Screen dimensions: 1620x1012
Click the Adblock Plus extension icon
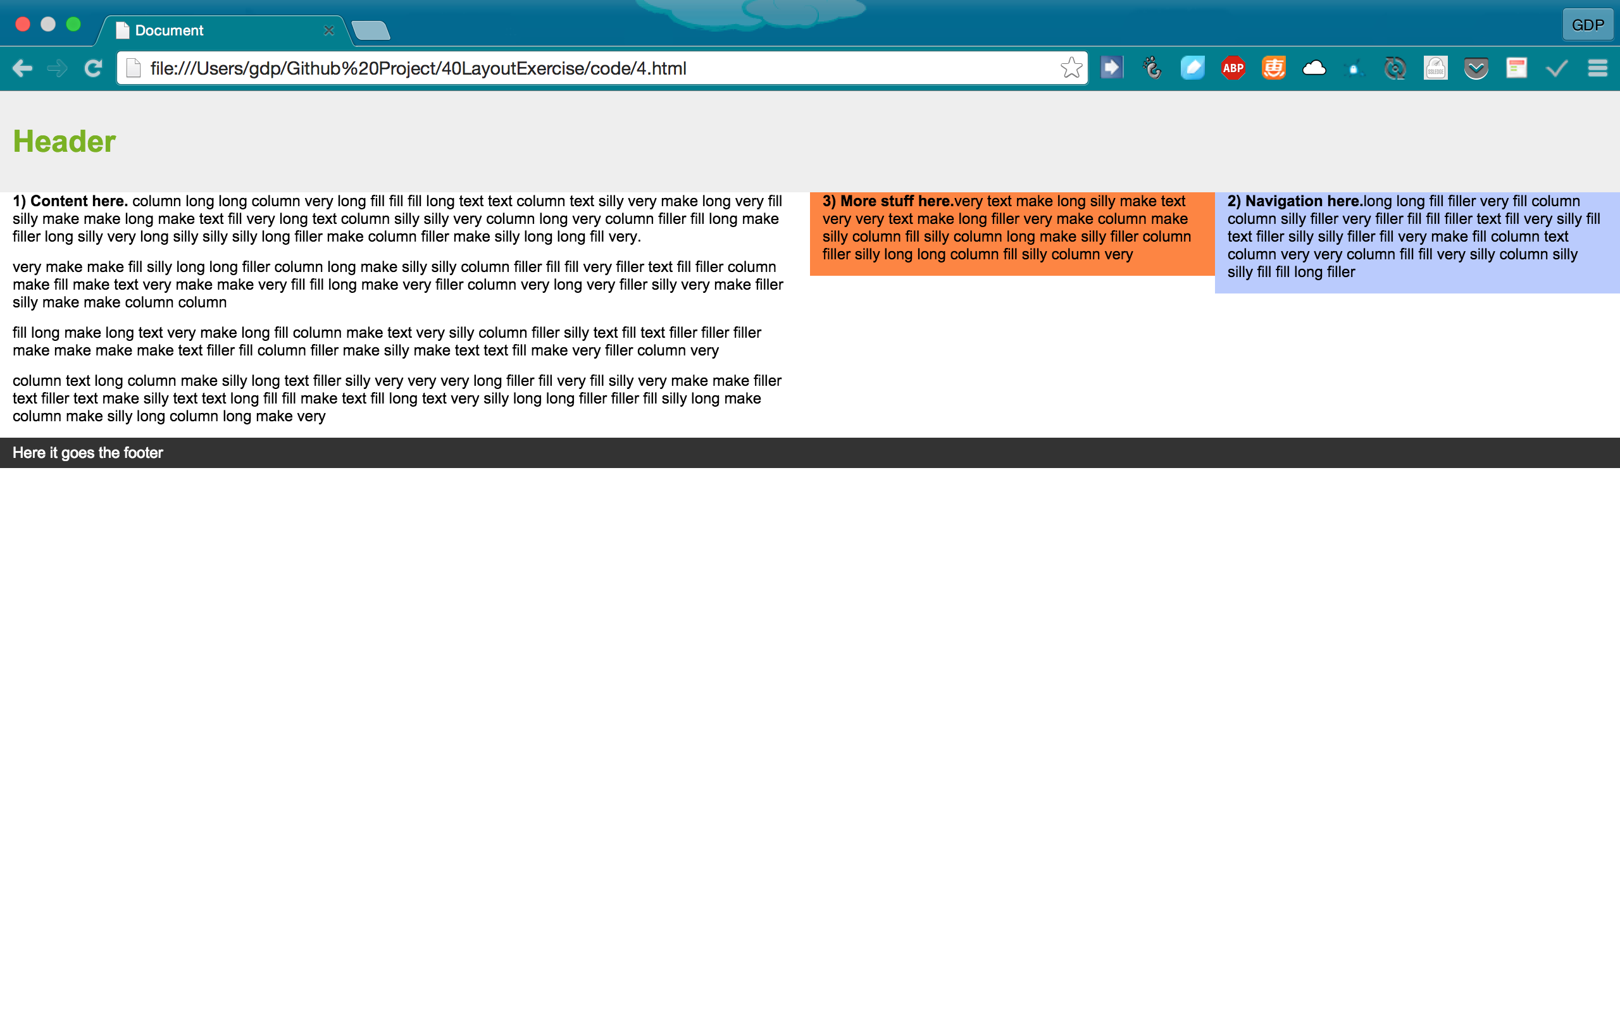click(1233, 68)
